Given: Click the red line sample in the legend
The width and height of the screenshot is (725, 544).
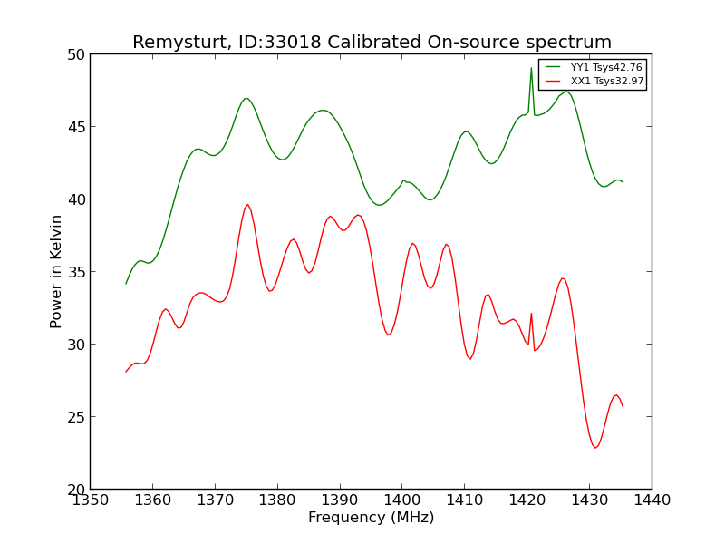Looking at the screenshot, I should (553, 81).
